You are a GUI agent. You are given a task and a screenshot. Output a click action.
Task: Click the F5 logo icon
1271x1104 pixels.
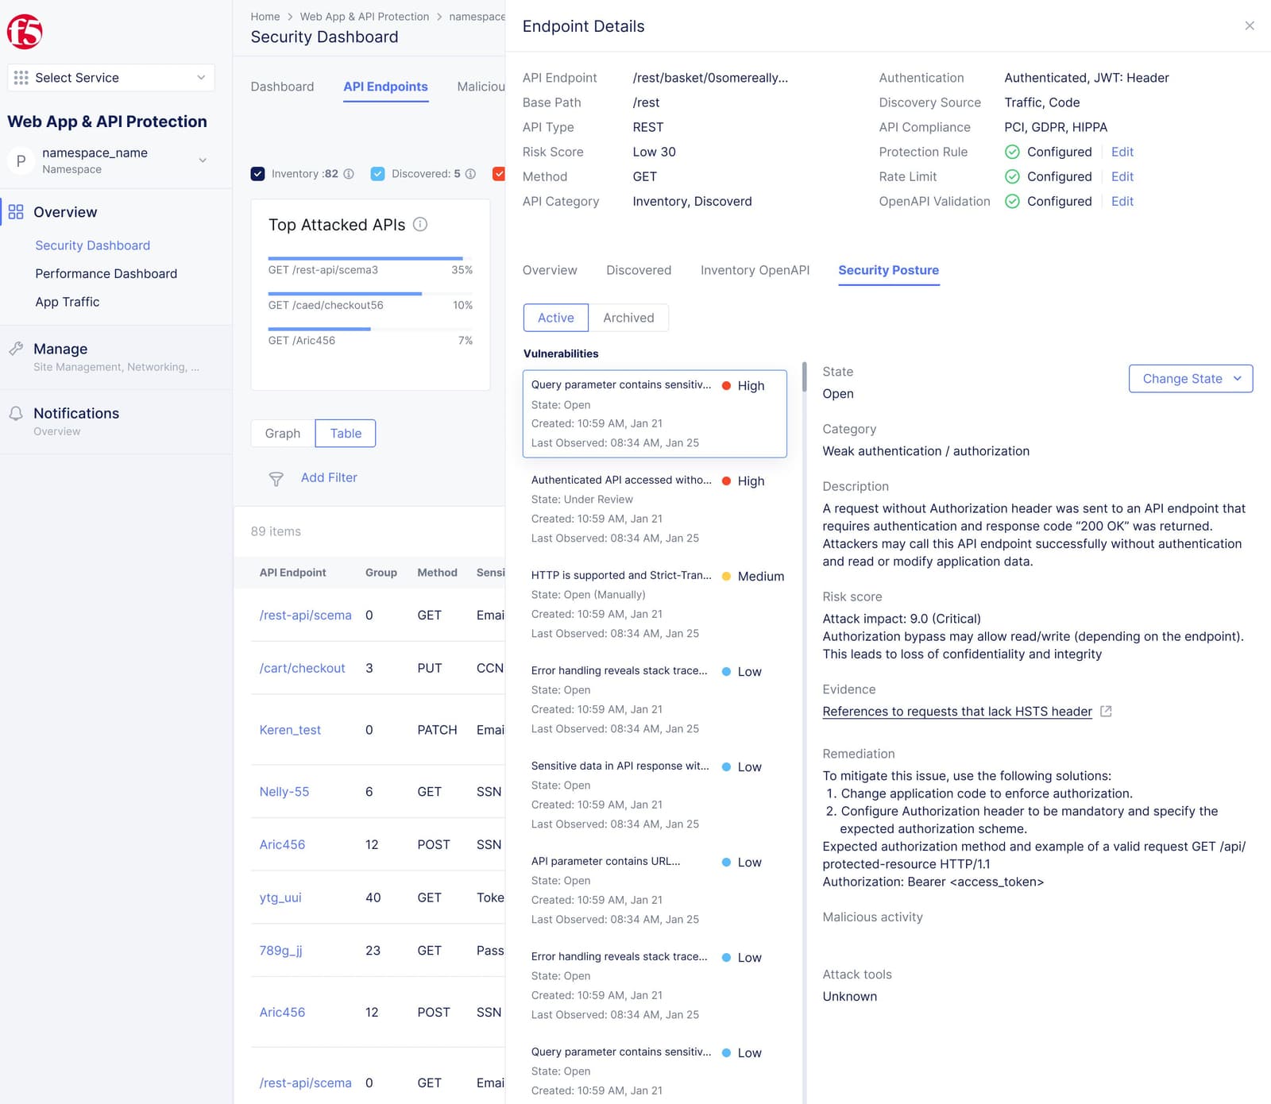(x=24, y=30)
